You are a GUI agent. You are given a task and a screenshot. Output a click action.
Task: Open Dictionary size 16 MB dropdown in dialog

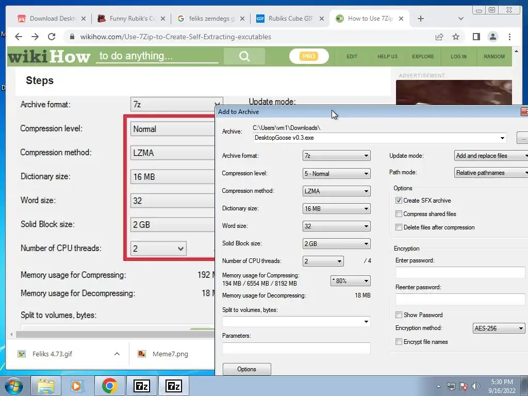pyautogui.click(x=336, y=208)
